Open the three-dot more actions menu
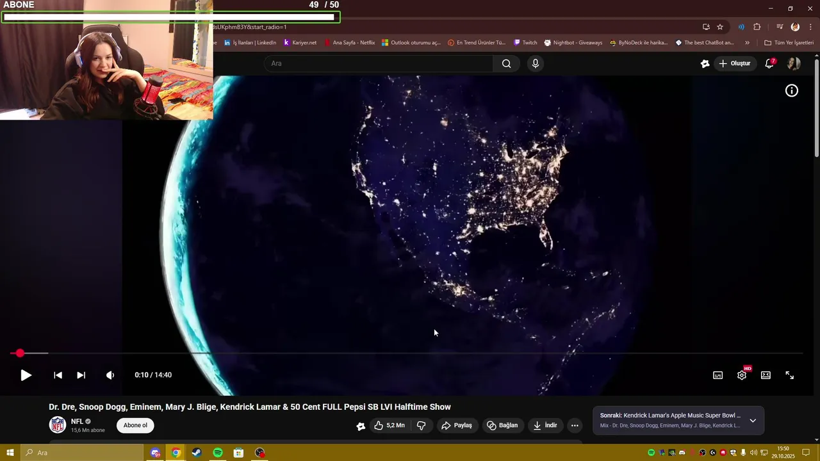 coord(575,425)
